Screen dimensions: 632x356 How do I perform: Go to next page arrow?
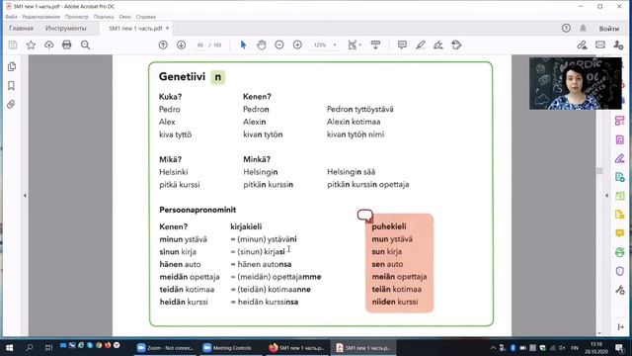point(182,44)
